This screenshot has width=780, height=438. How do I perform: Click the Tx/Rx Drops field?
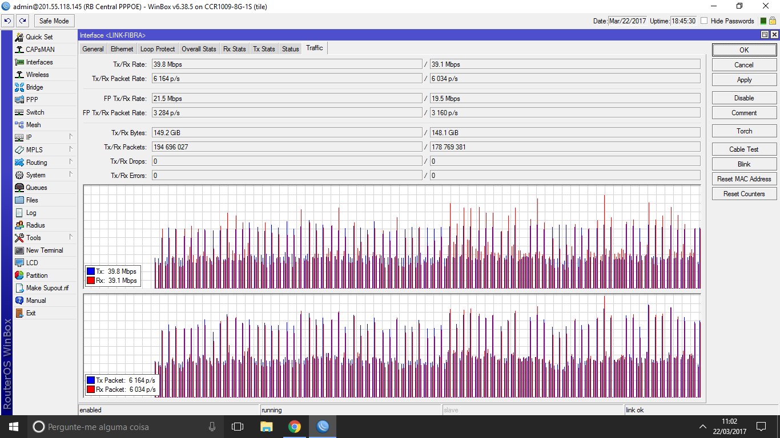287,161
